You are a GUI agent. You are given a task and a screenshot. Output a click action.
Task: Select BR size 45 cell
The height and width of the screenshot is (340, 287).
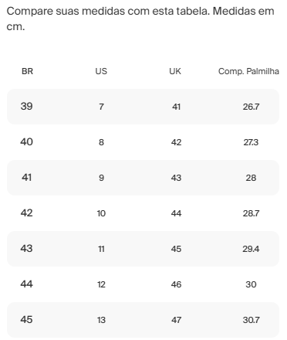(x=26, y=319)
